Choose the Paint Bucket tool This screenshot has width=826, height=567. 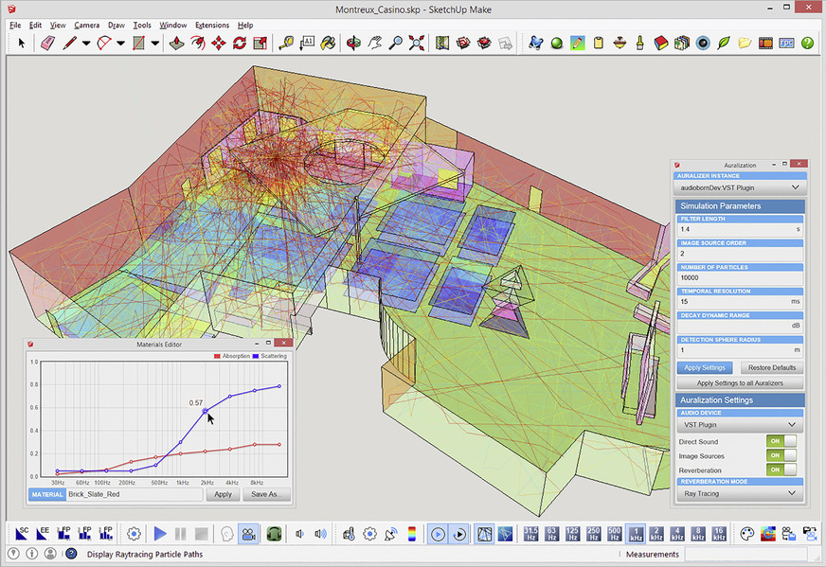click(x=328, y=44)
